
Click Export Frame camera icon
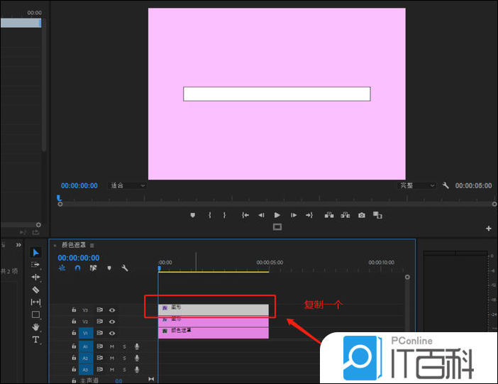362,215
